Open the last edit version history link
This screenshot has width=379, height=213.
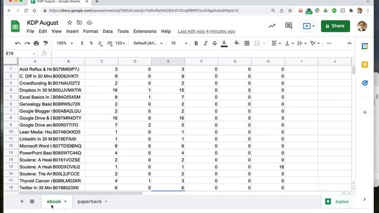coord(207,31)
